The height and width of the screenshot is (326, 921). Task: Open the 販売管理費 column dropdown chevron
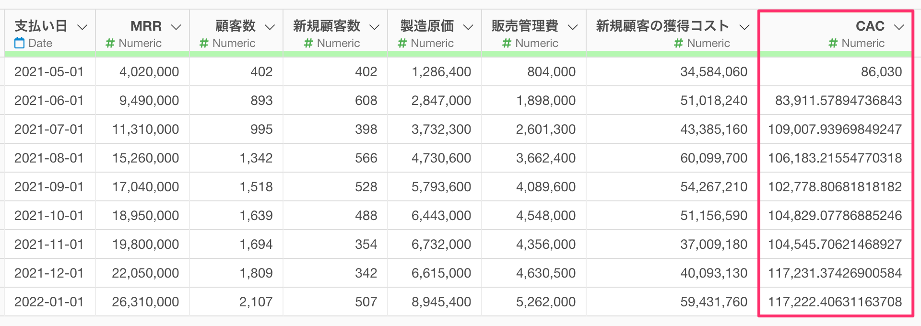click(573, 27)
